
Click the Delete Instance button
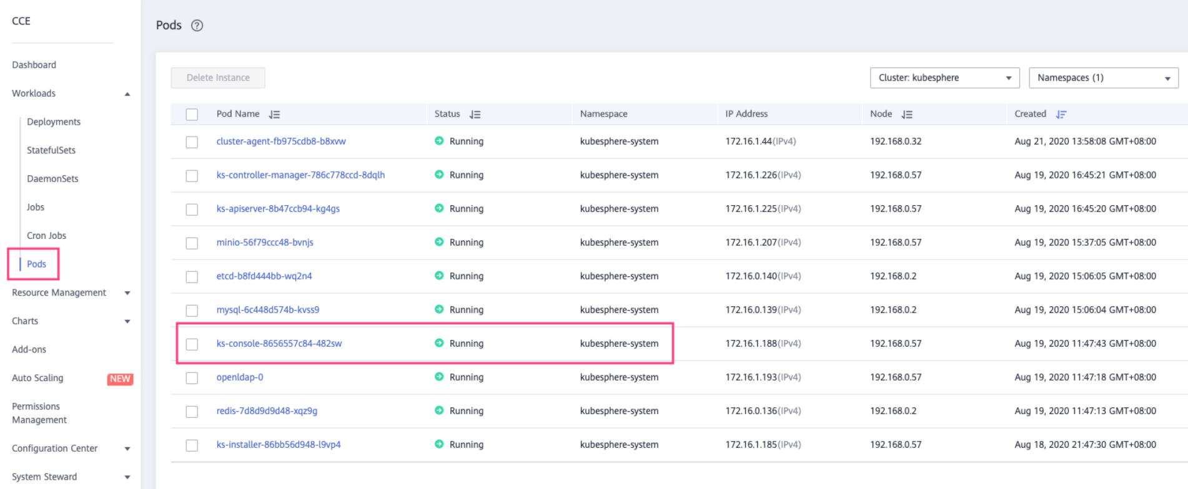[218, 78]
